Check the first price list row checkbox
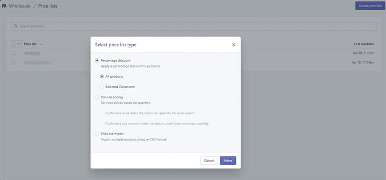Screen dimensions: 386x180 tap(14, 53)
